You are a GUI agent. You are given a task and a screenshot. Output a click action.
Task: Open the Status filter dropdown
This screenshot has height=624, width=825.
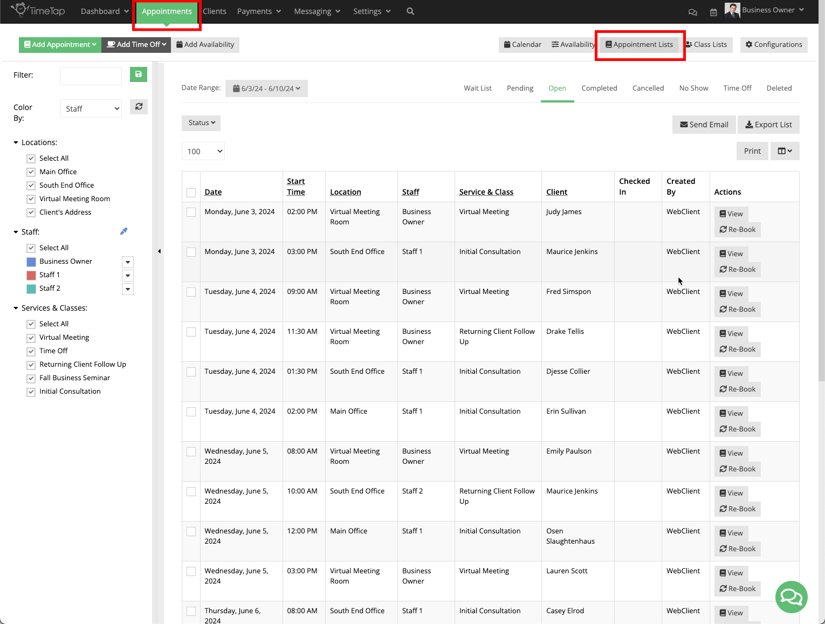pos(201,123)
